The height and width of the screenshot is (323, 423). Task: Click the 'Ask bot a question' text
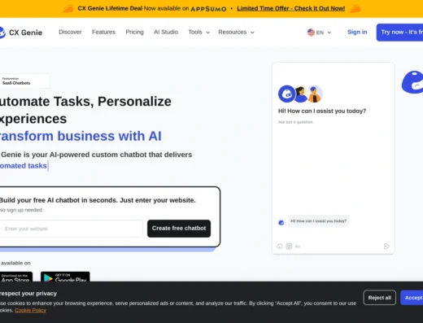[x=295, y=122]
